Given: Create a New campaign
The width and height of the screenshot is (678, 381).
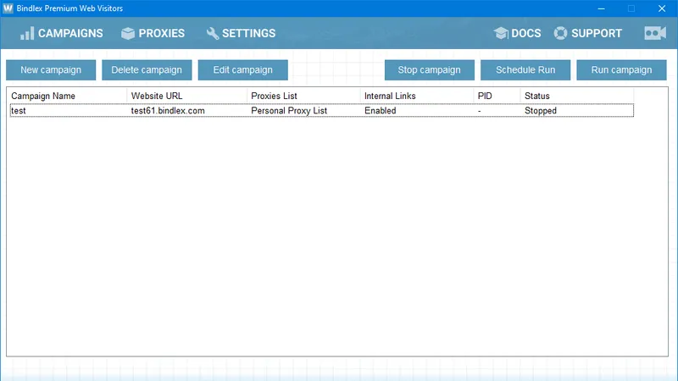Looking at the screenshot, I should [51, 70].
